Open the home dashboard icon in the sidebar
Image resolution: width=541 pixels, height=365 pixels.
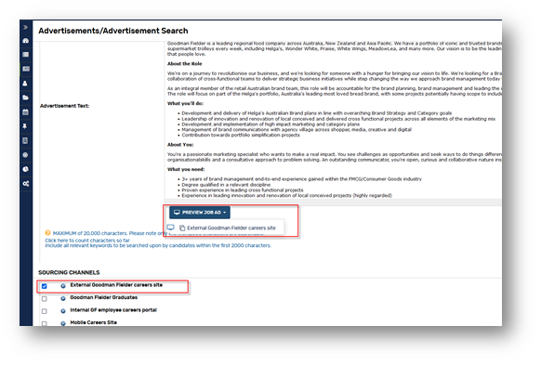click(25, 41)
